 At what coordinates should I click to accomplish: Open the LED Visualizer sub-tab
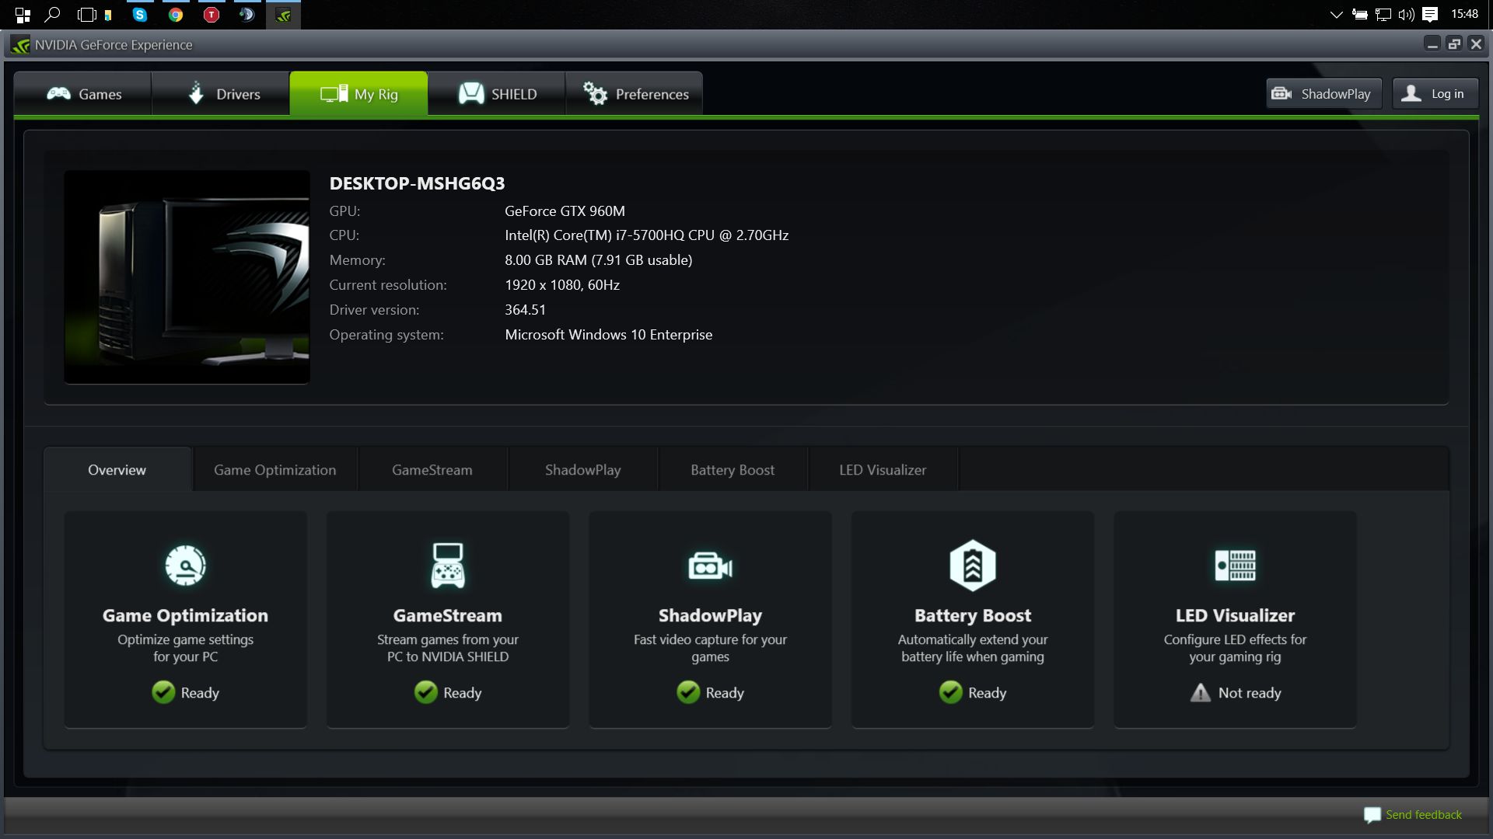pyautogui.click(x=883, y=470)
